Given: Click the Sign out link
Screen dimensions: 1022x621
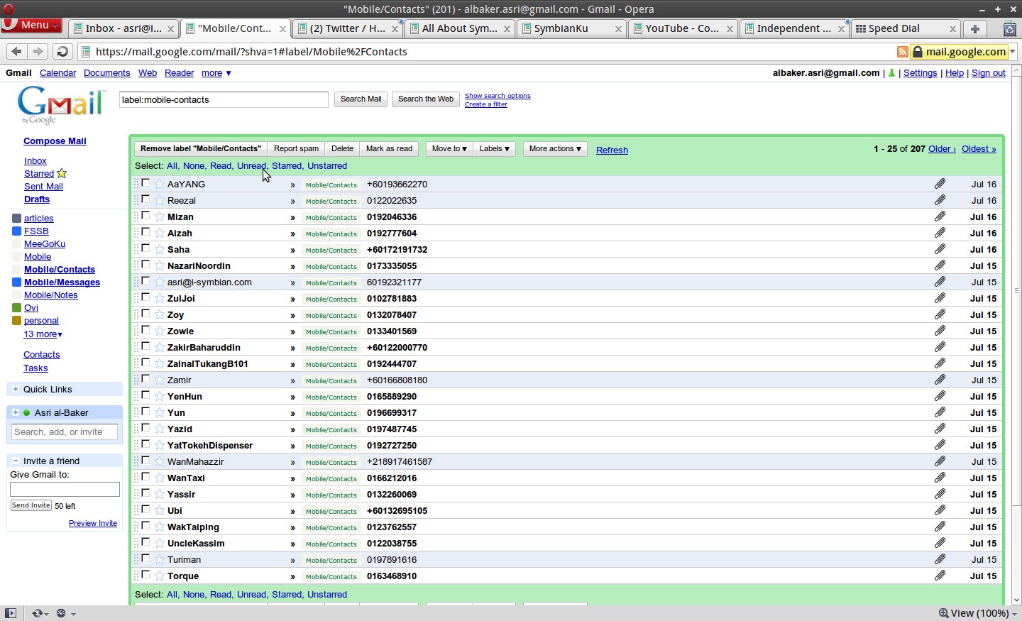Looking at the screenshot, I should (x=989, y=72).
